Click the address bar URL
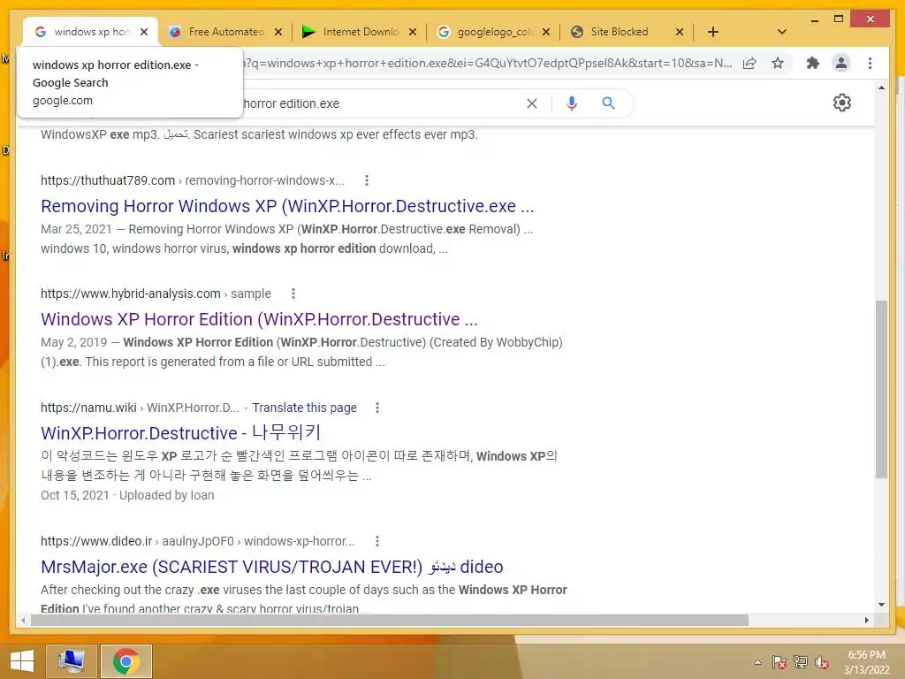This screenshot has height=679, width=905. (488, 63)
